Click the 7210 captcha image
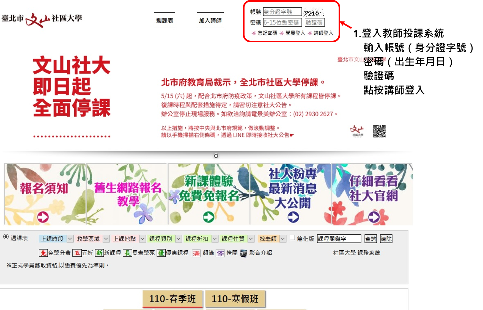This screenshot has height=310, width=483. point(314,13)
